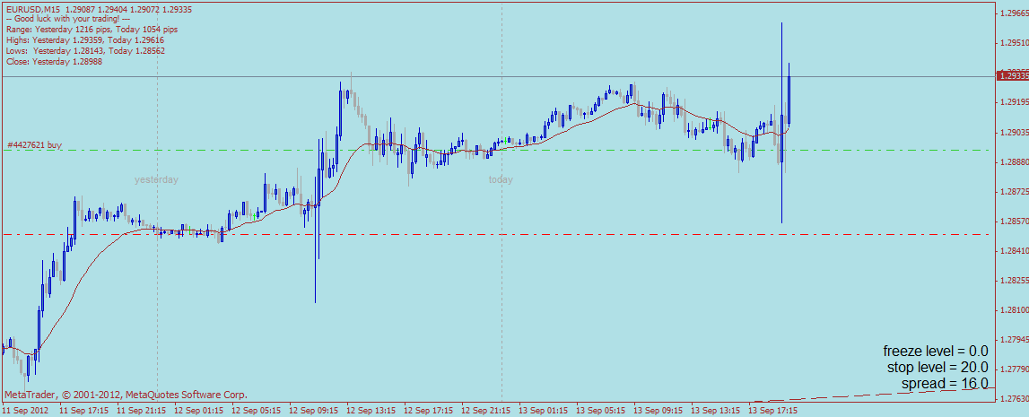This screenshot has height=417, width=1029.
Task: Click the 12 Sep 13:15 time axis label
Action: click(x=371, y=411)
